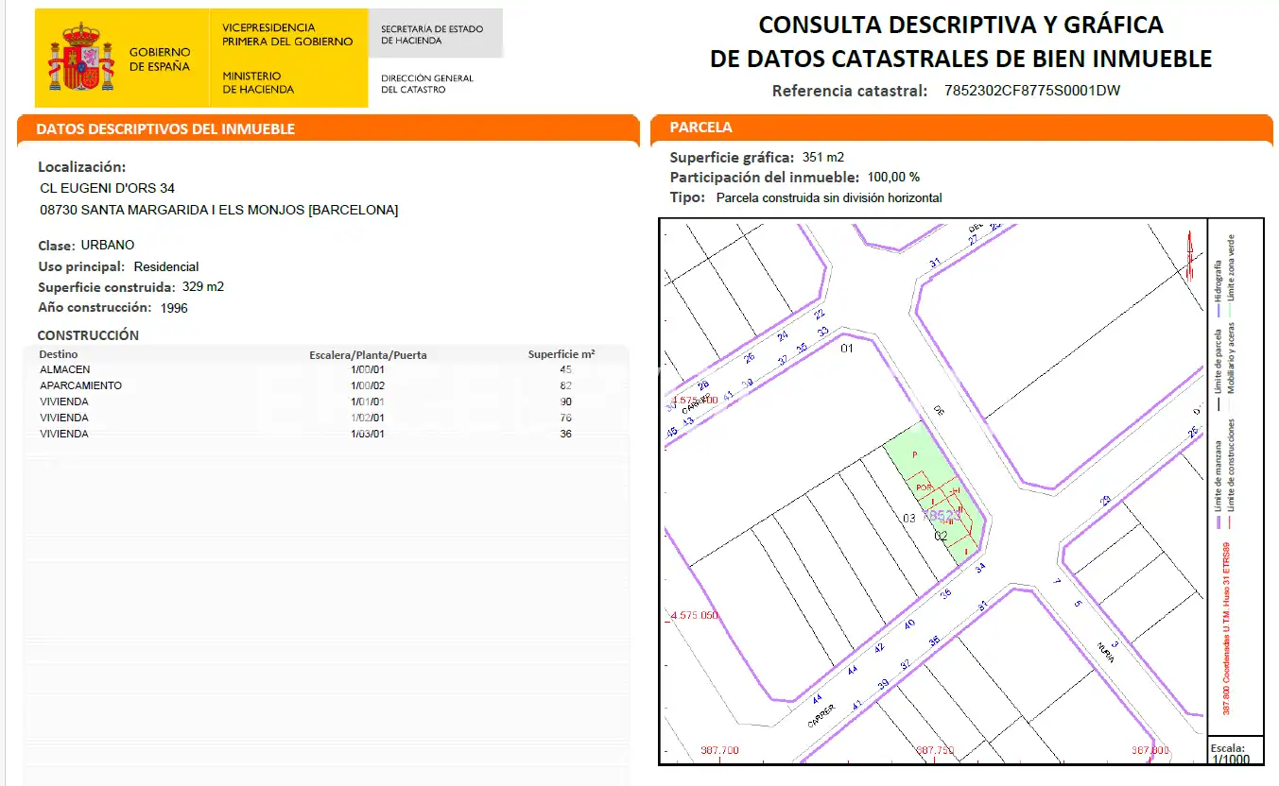Click the north arrow on the map
1279x786 pixels.
1190,254
